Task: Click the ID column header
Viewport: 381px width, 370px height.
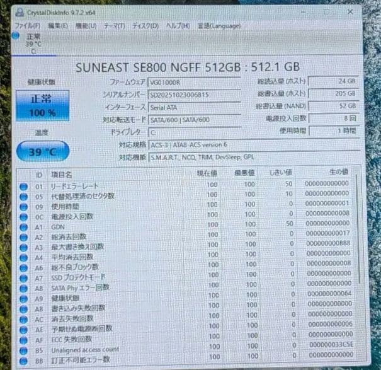Action: click(x=39, y=175)
